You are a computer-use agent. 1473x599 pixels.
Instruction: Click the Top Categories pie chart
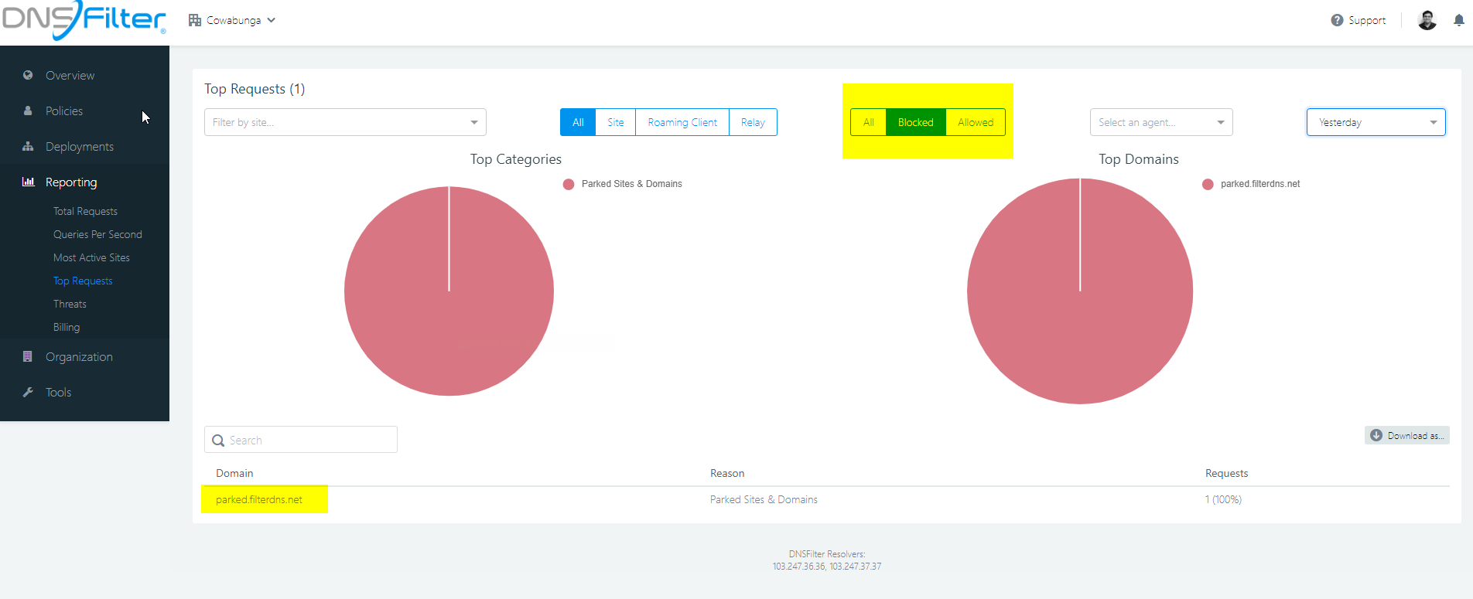pos(449,291)
